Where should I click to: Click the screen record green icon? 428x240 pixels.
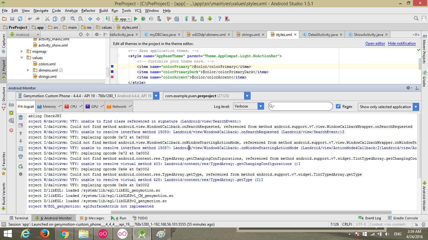click(11, 112)
